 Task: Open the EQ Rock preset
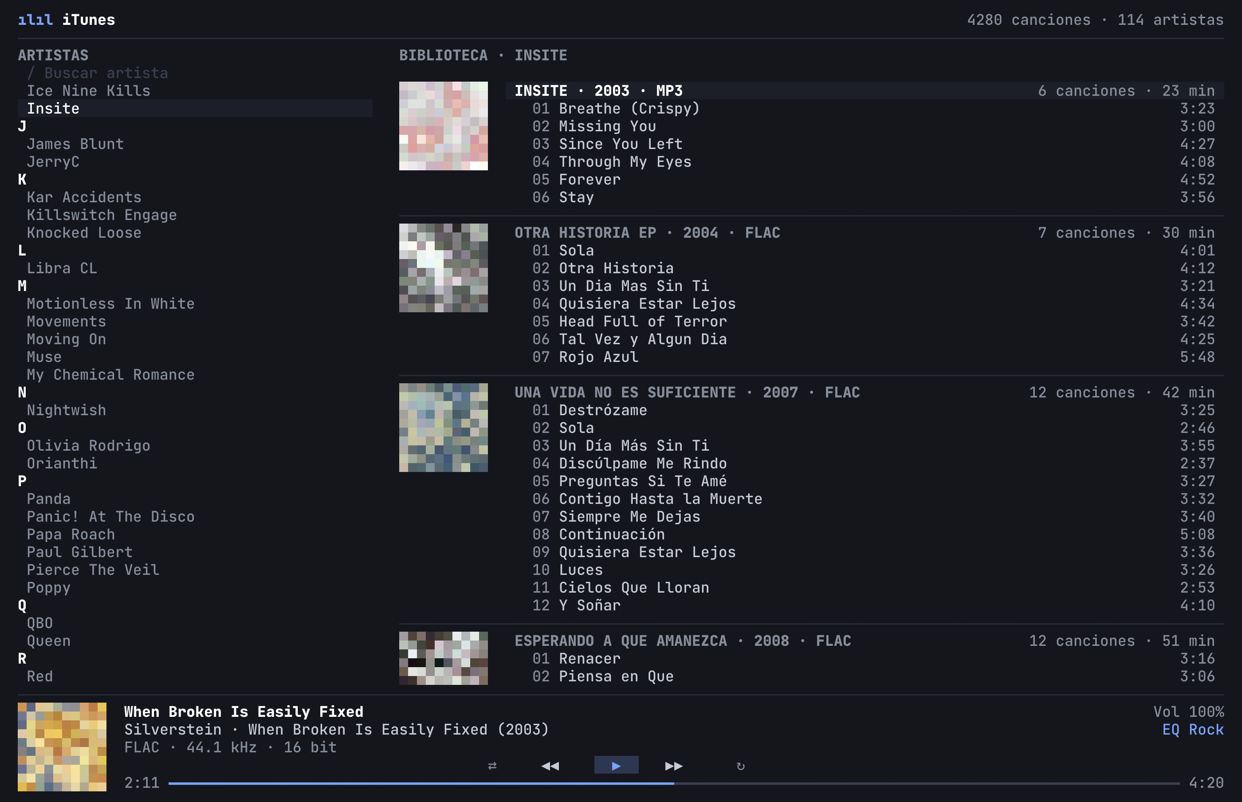coord(1192,730)
